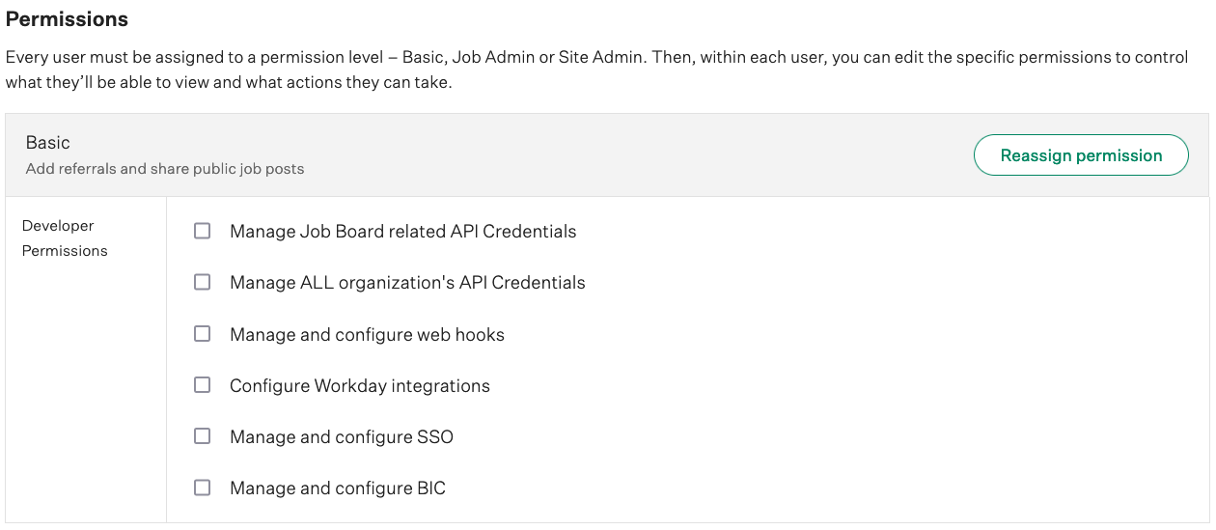This screenshot has width=1216, height=530.
Task: Click the 'Manage and configure BIC' label text
Action: (x=337, y=488)
